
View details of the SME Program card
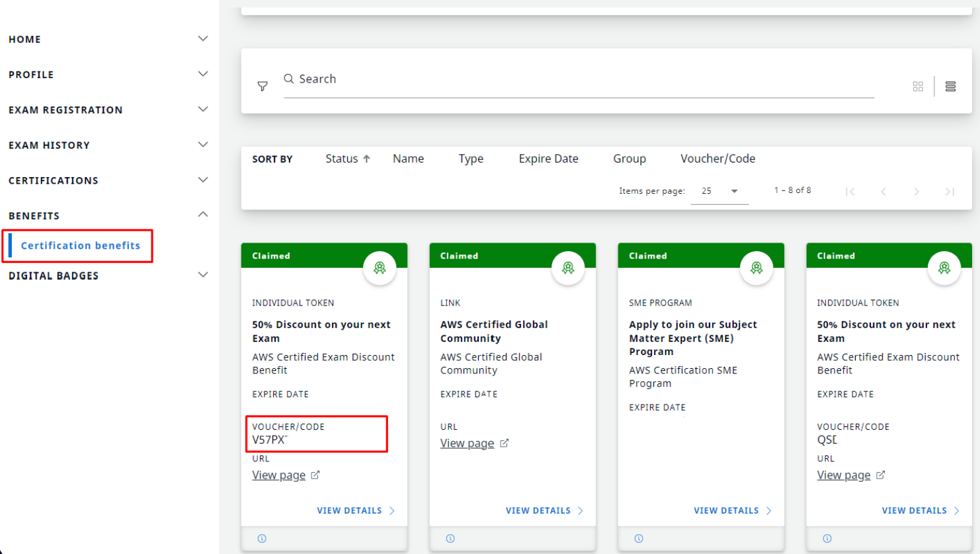733,510
